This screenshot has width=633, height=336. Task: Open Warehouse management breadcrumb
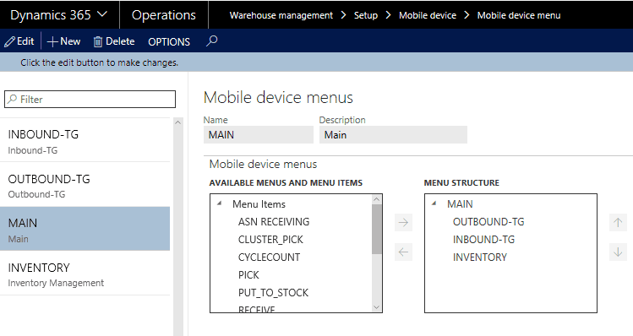coord(281,15)
